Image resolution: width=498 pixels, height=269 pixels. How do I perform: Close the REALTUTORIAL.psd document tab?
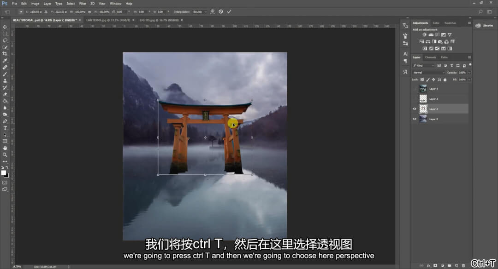tap(80, 20)
